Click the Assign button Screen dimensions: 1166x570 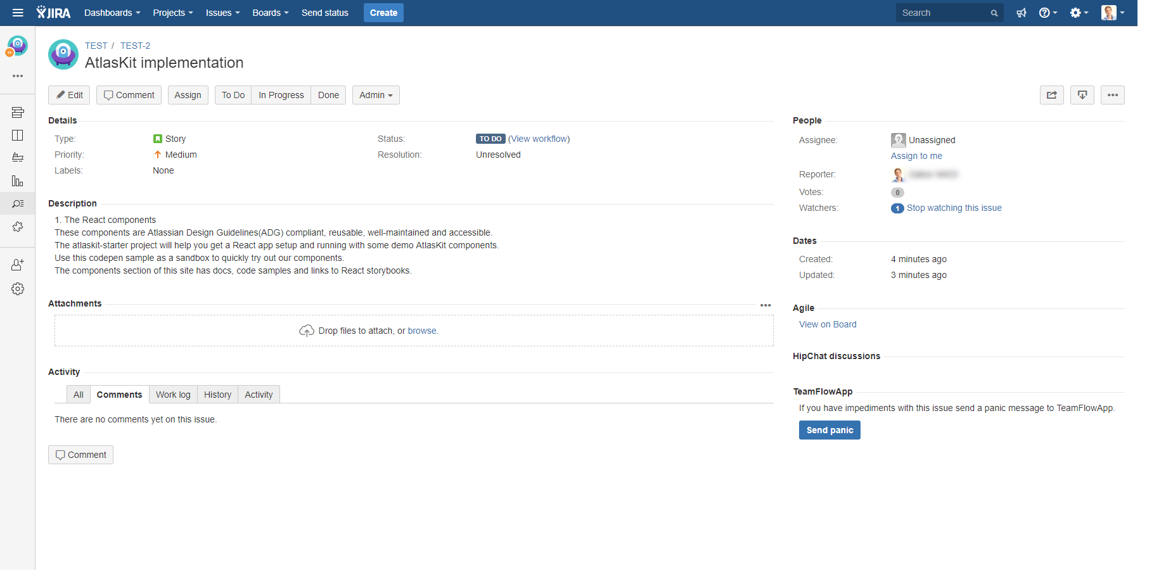[x=188, y=95]
